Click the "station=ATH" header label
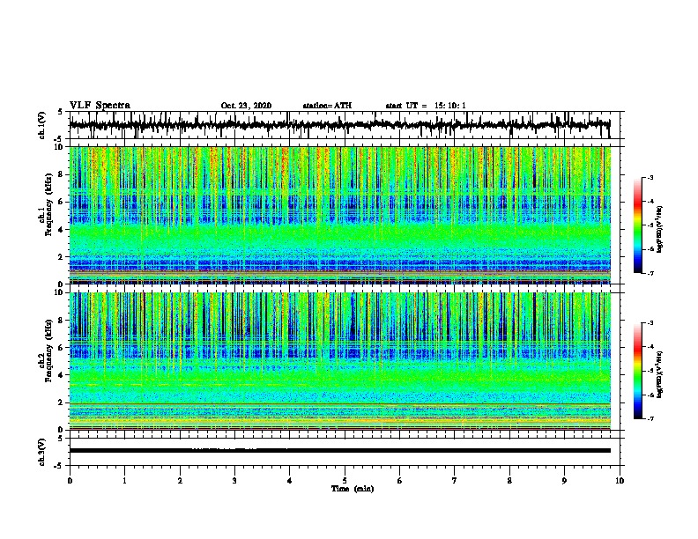This screenshot has width=698, height=539. pyautogui.click(x=327, y=106)
